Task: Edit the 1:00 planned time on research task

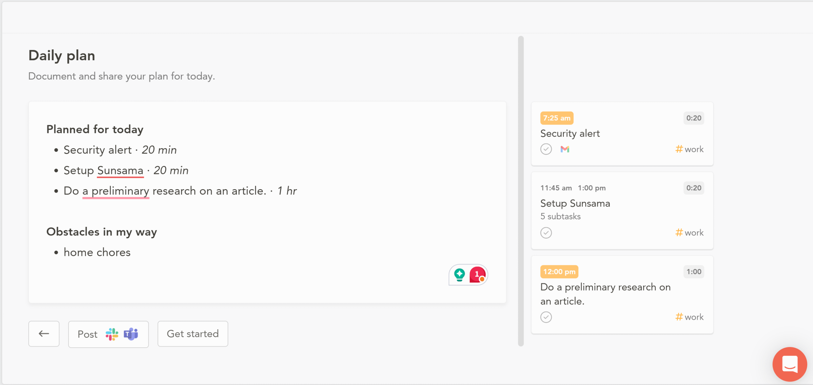Action: coord(694,272)
